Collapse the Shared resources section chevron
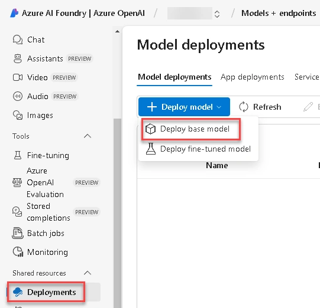320x308 pixels. (x=88, y=273)
